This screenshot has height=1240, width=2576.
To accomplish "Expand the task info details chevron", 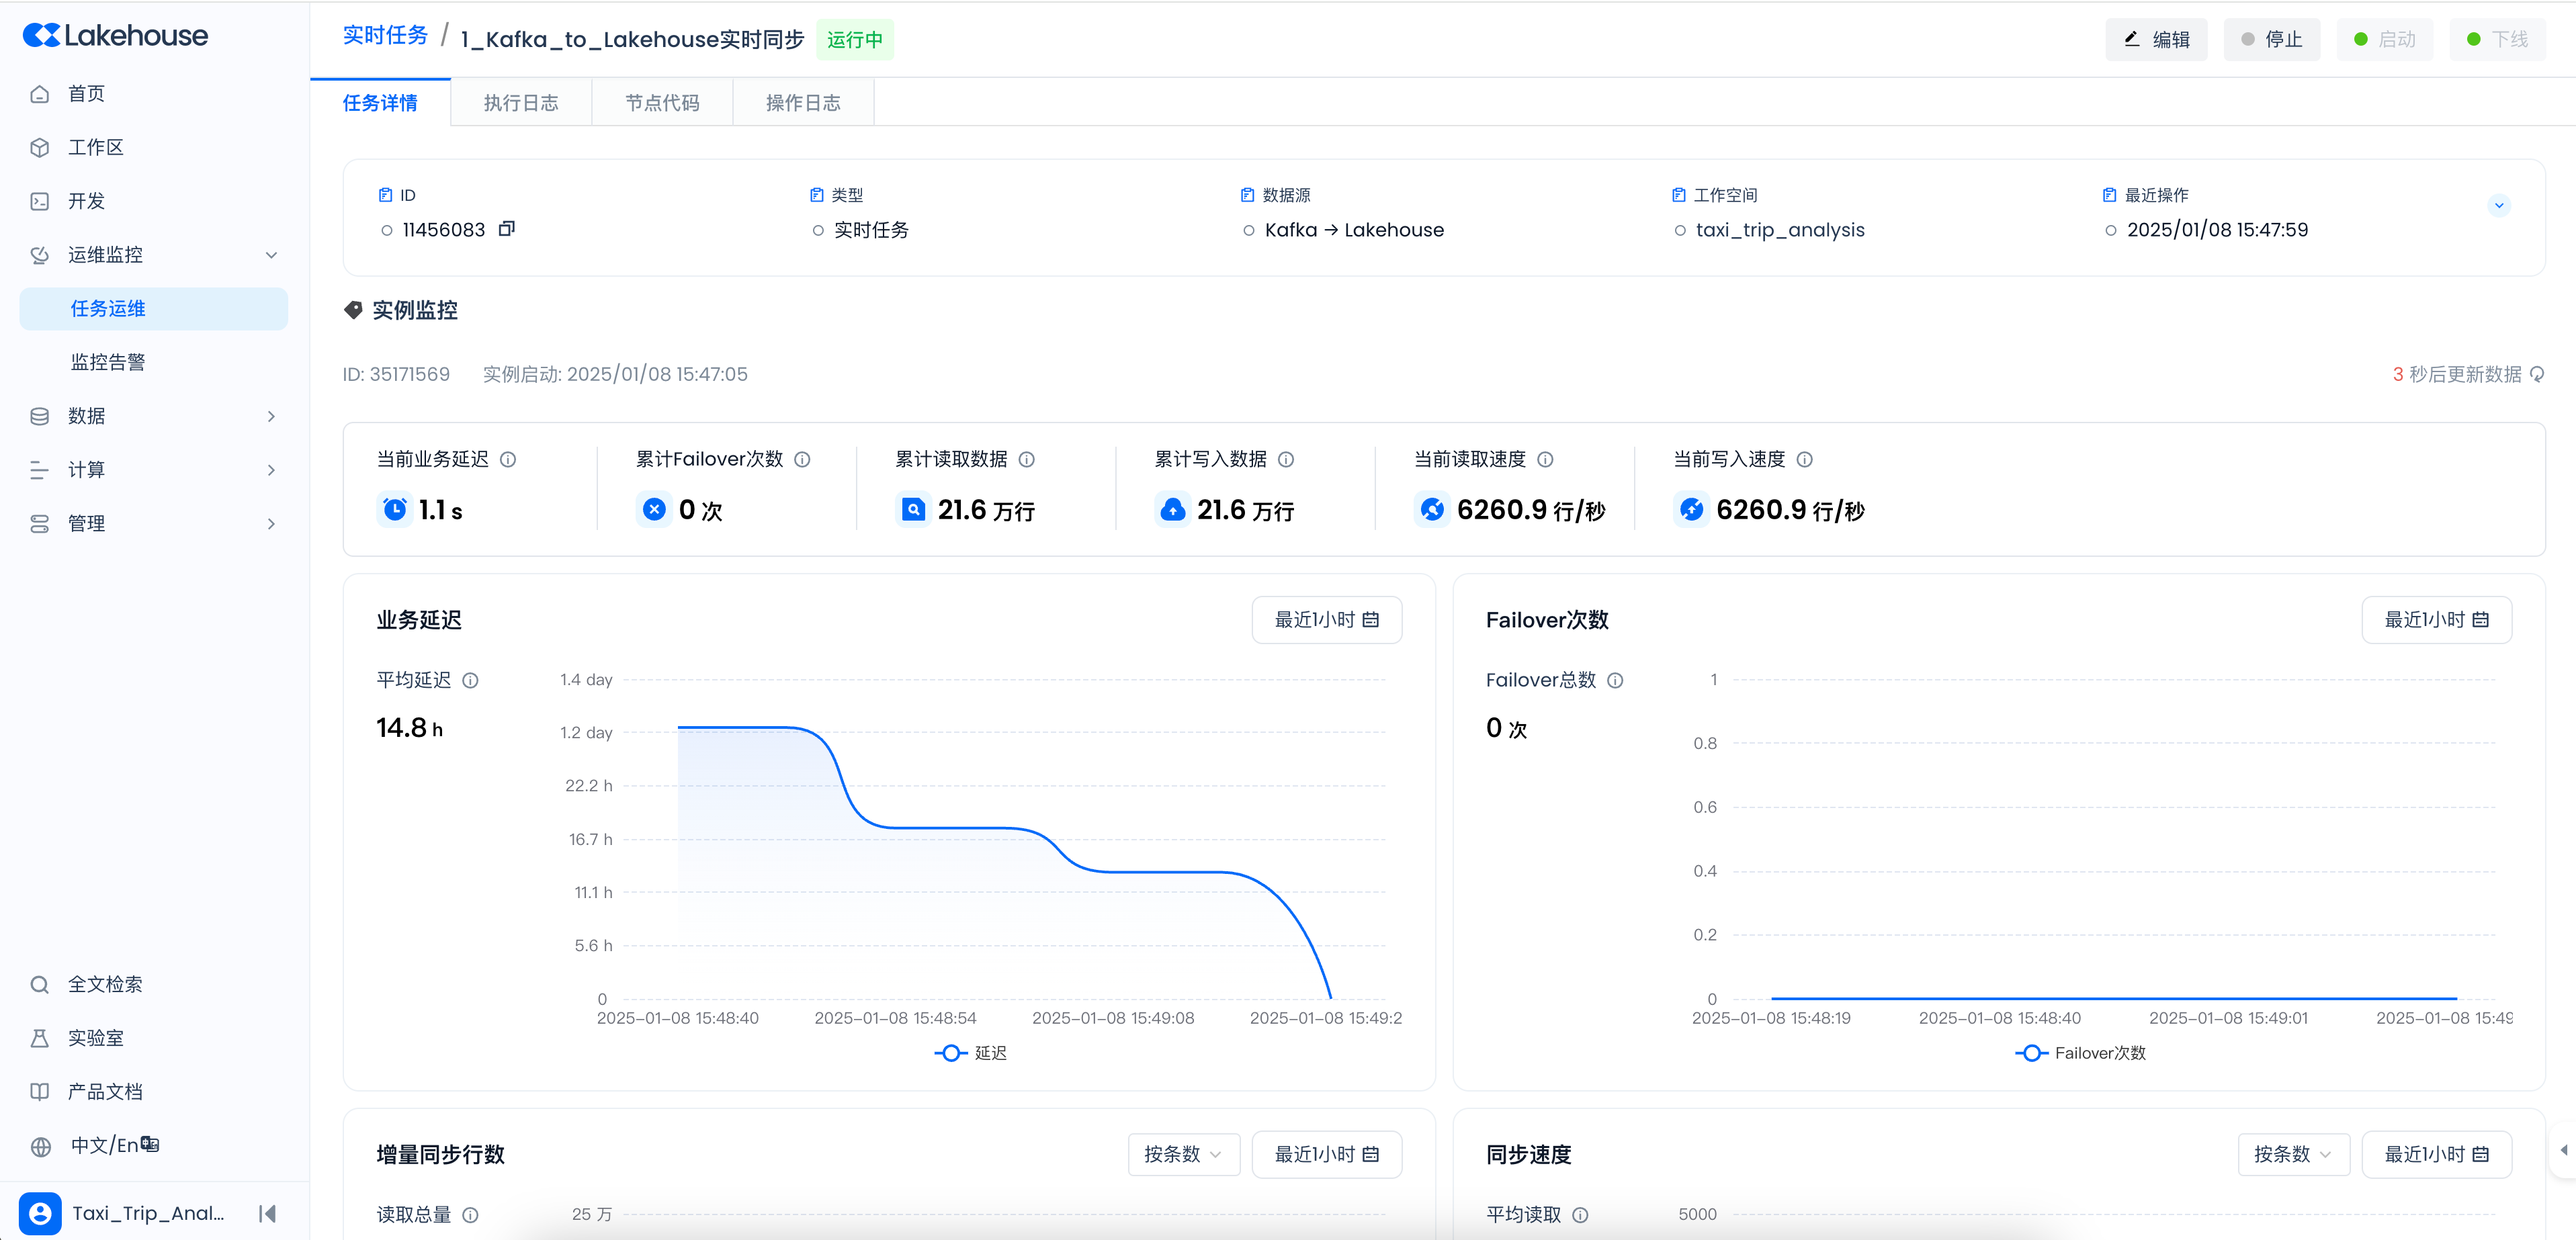I will click(2498, 205).
